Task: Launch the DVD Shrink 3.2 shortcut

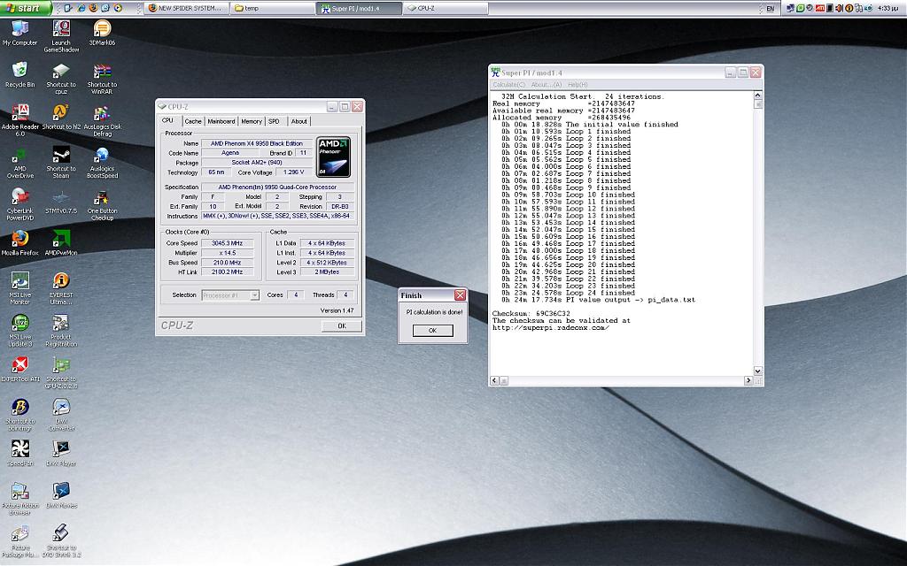Action: [61, 540]
